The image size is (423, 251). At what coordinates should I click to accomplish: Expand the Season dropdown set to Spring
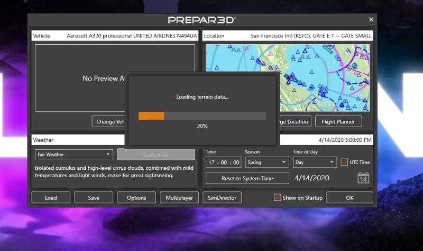[267, 162]
